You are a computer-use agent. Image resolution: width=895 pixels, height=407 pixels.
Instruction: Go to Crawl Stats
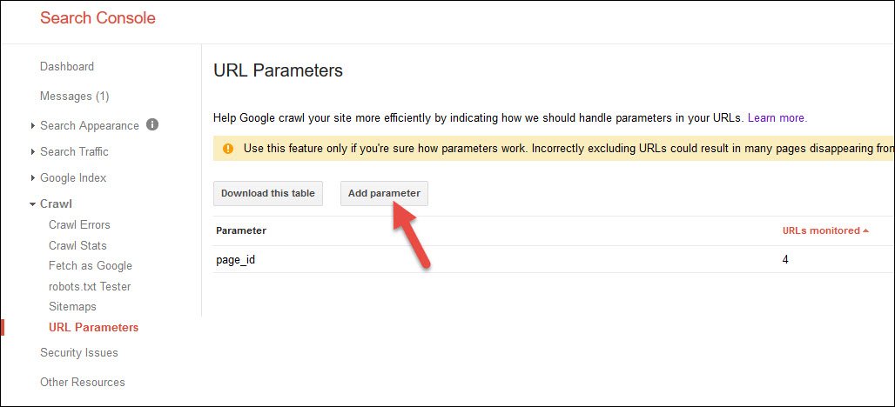[x=77, y=245]
